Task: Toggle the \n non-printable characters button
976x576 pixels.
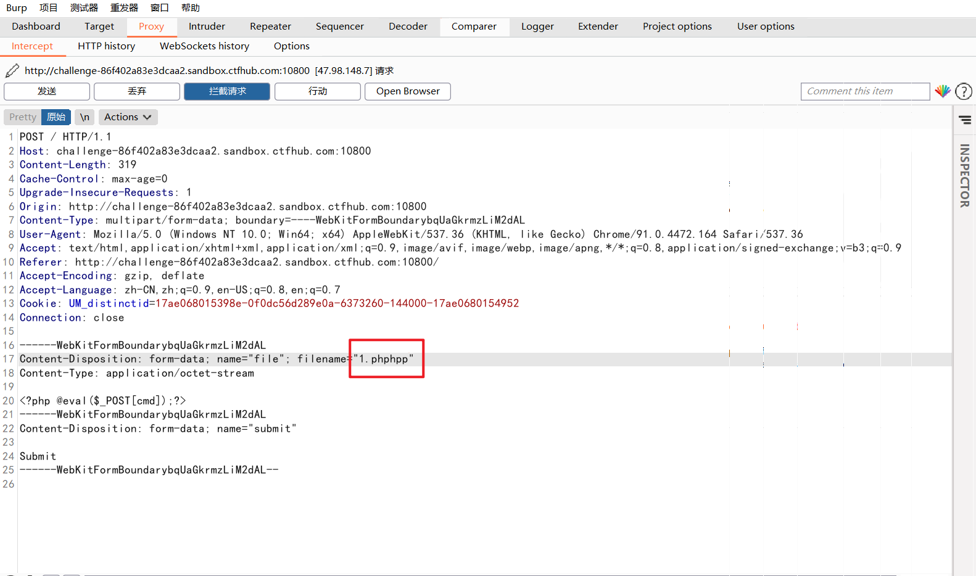Action: tap(85, 117)
